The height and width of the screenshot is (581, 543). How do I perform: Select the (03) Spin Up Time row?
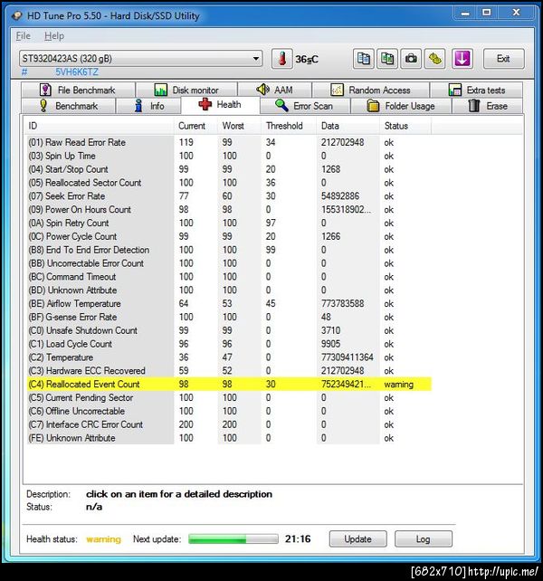229,156
